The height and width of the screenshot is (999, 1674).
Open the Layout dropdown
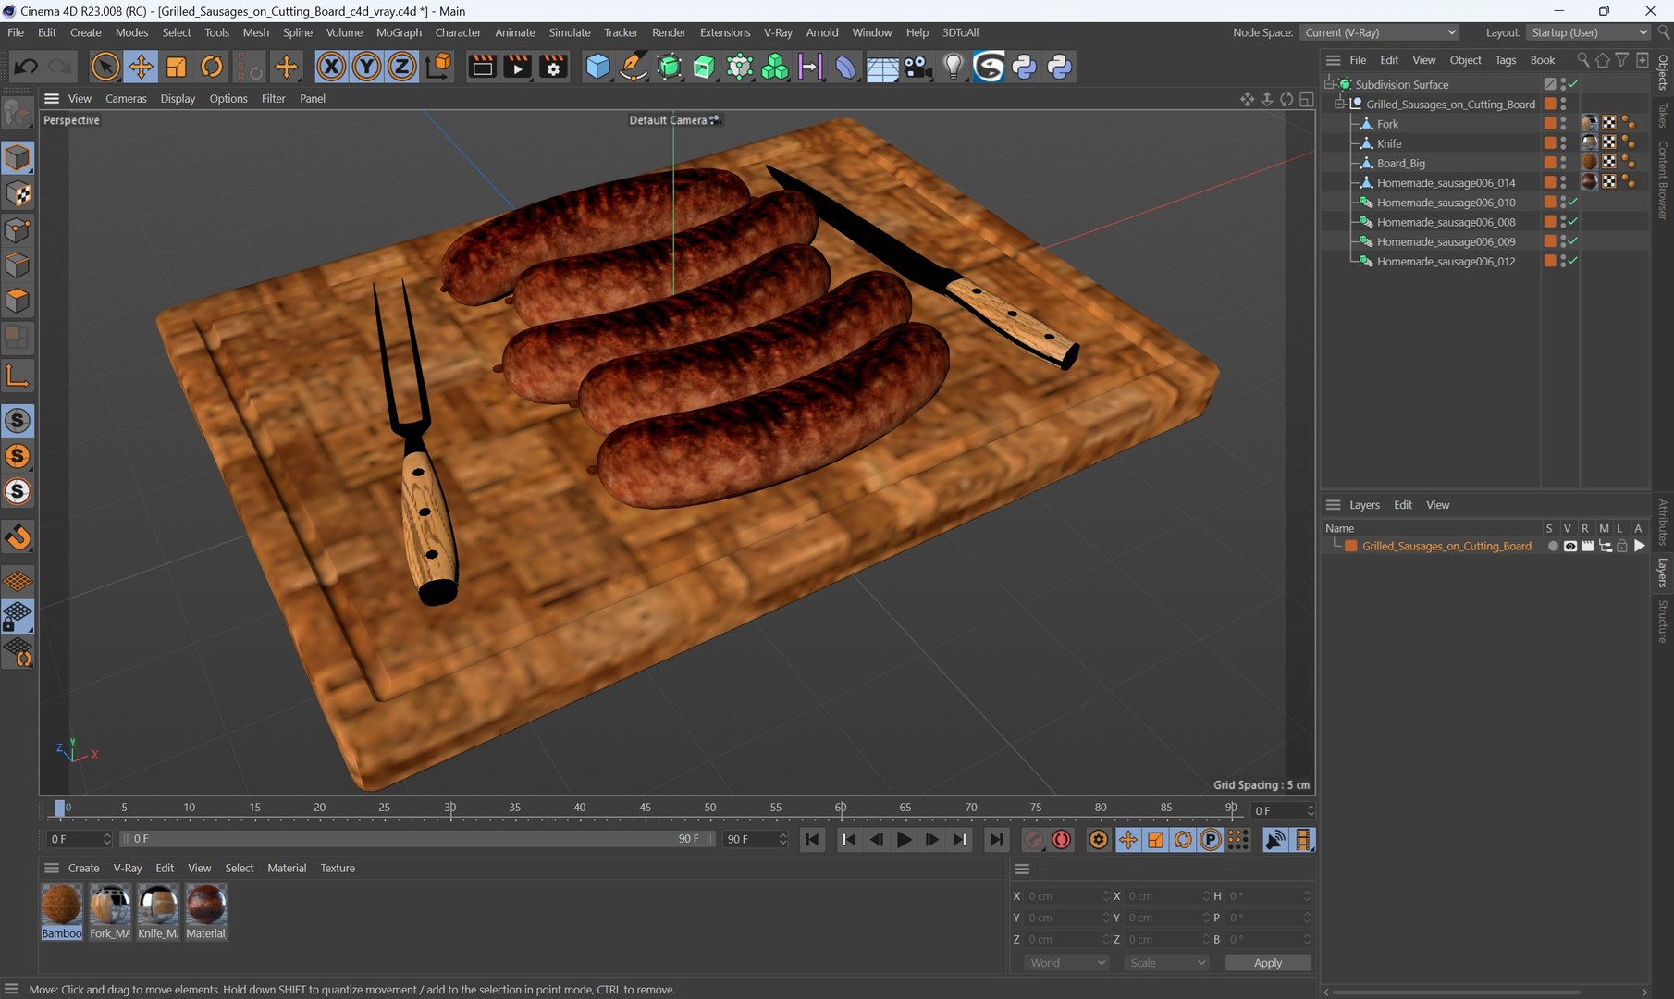(1587, 32)
